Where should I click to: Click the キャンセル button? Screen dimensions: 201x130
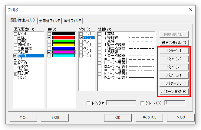coord(149,117)
